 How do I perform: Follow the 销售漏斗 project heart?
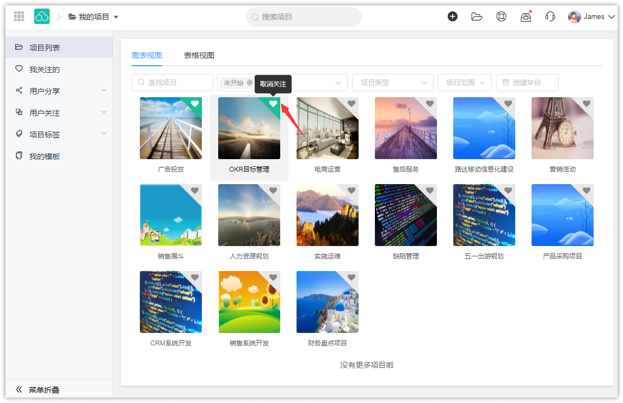pos(195,191)
